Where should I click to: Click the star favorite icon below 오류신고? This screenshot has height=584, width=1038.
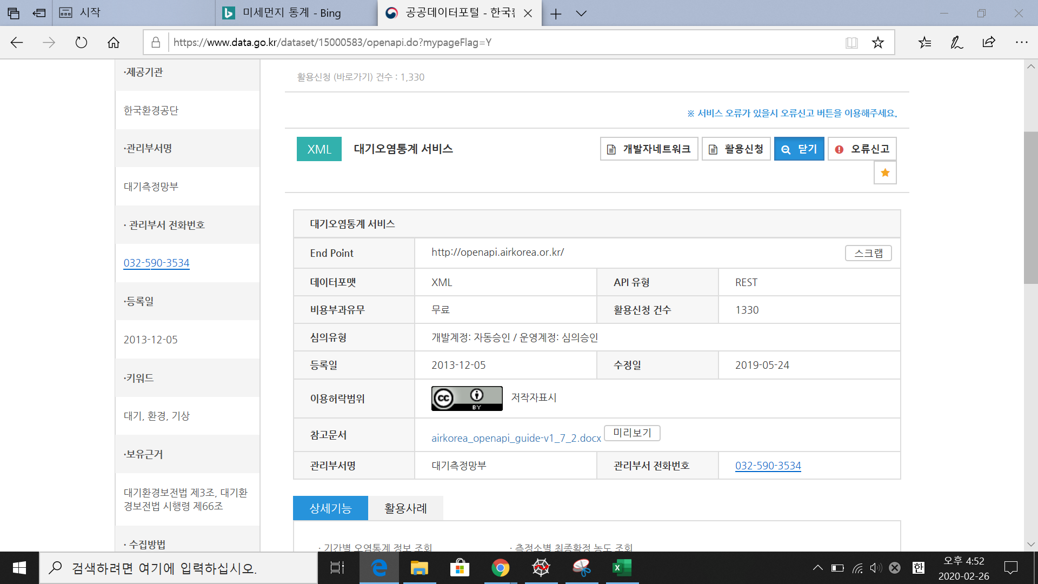885,173
